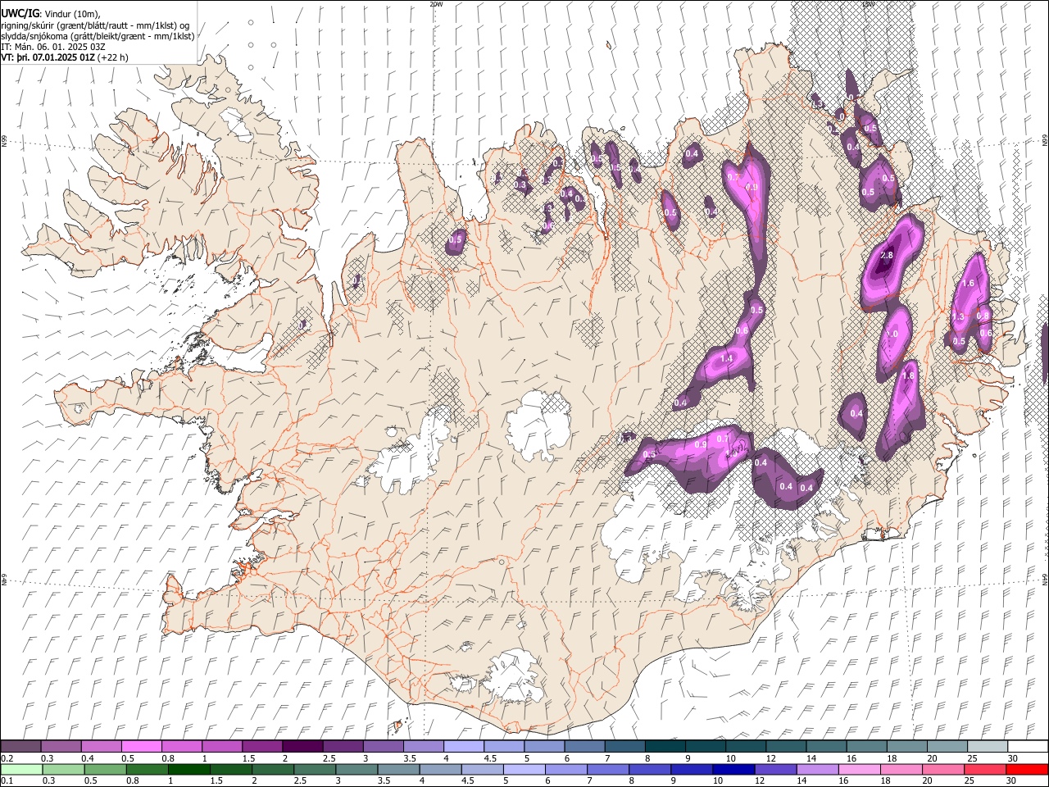This screenshot has width=1049, height=787.
Task: Click the red lower legend swatch after 30
Action: [1027, 770]
